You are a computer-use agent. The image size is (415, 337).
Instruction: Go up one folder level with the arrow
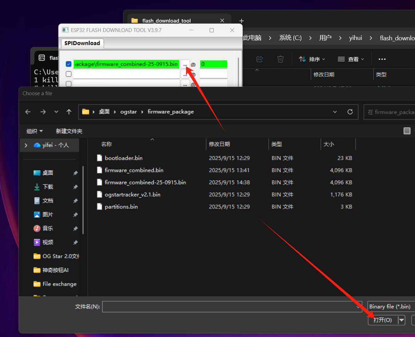coord(69,112)
